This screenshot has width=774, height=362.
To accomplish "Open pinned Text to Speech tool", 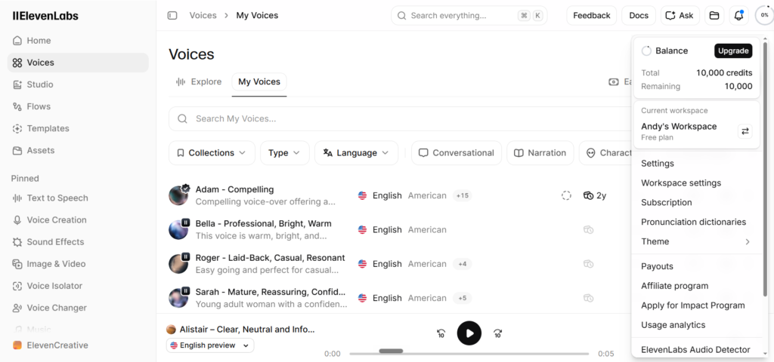I will click(78, 198).
